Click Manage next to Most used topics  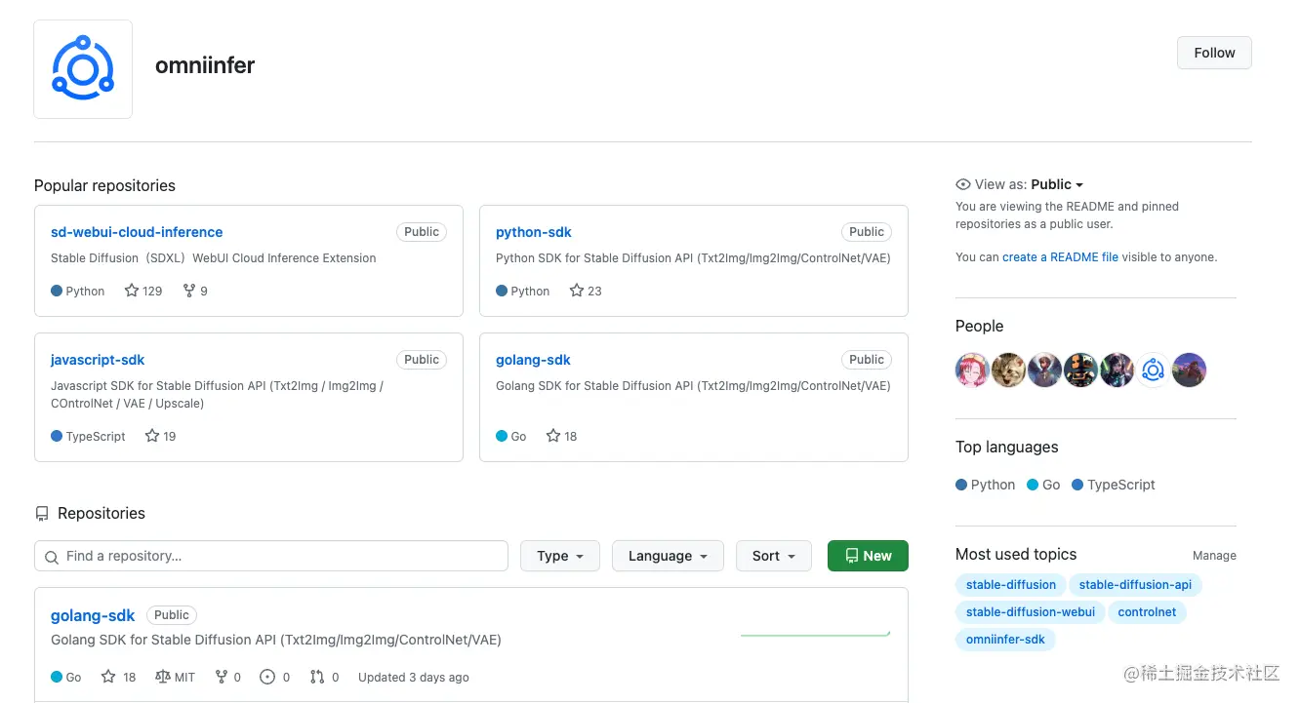(x=1214, y=555)
